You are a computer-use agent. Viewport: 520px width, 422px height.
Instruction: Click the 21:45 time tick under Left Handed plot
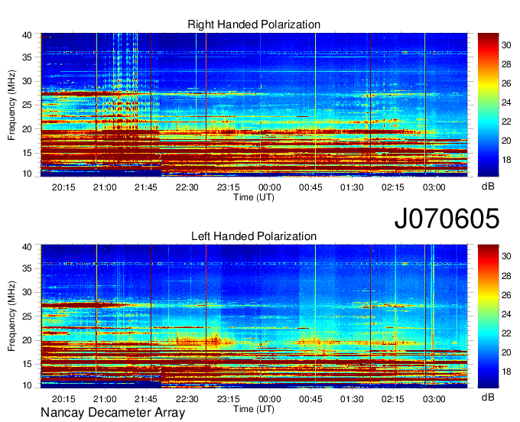tap(146, 399)
